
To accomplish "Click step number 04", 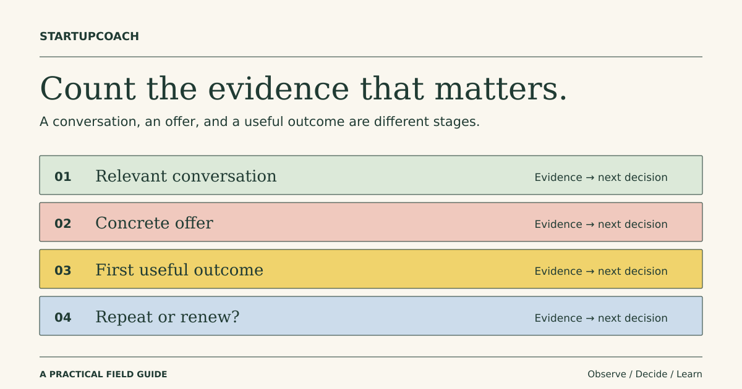I will point(63,318).
